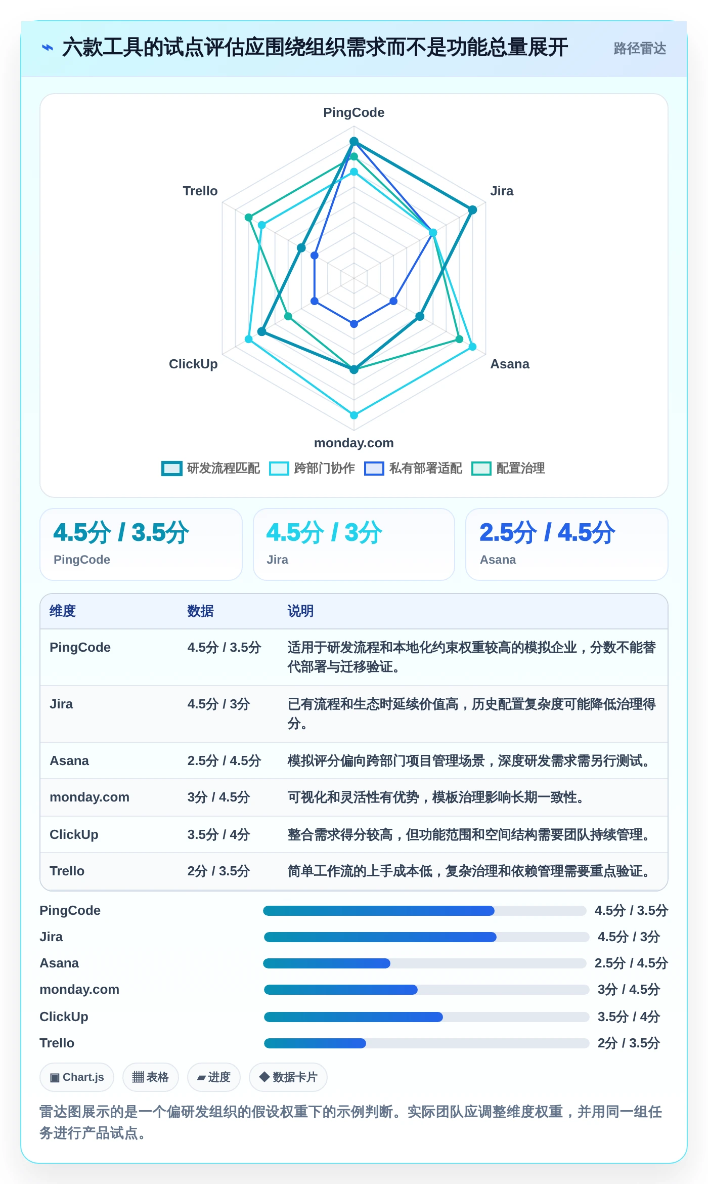Viewport: 708px width, 1184px height.
Task: Select the 数据卡片 tag chip
Action: 288,1077
